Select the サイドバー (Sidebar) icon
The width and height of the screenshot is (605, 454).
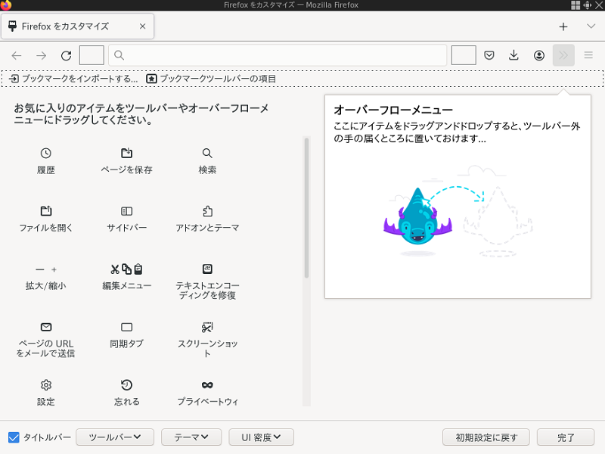point(127,211)
